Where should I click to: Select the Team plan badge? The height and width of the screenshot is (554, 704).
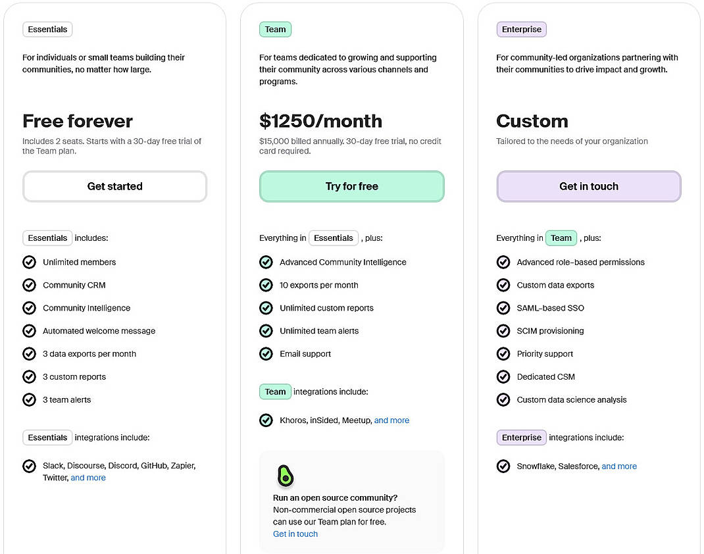pyautogui.click(x=275, y=29)
